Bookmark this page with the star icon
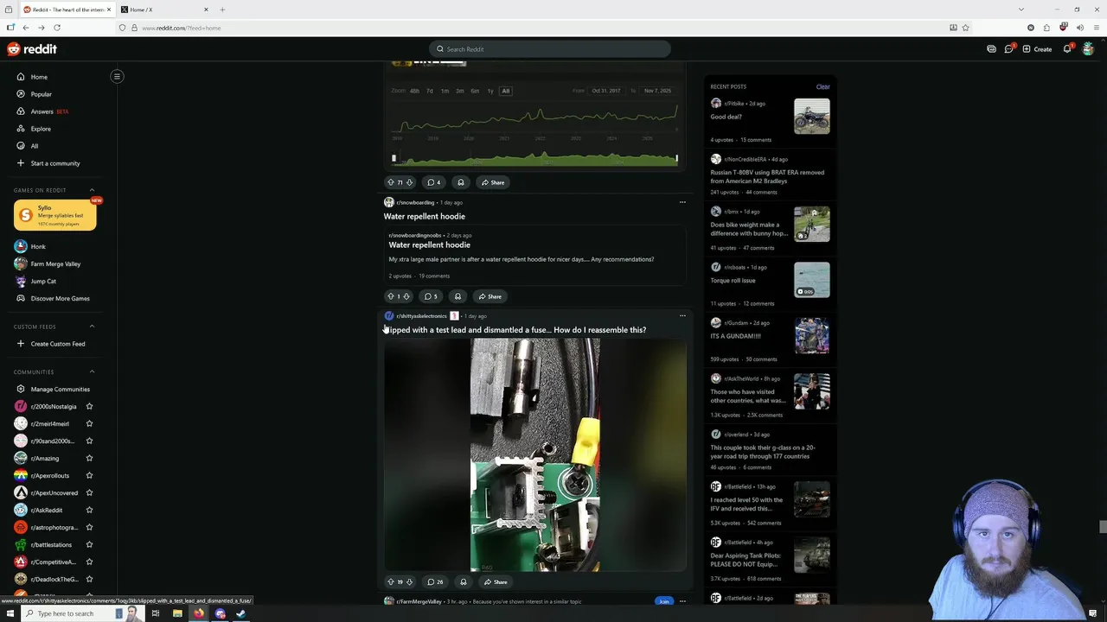This screenshot has width=1107, height=622. 966,28
